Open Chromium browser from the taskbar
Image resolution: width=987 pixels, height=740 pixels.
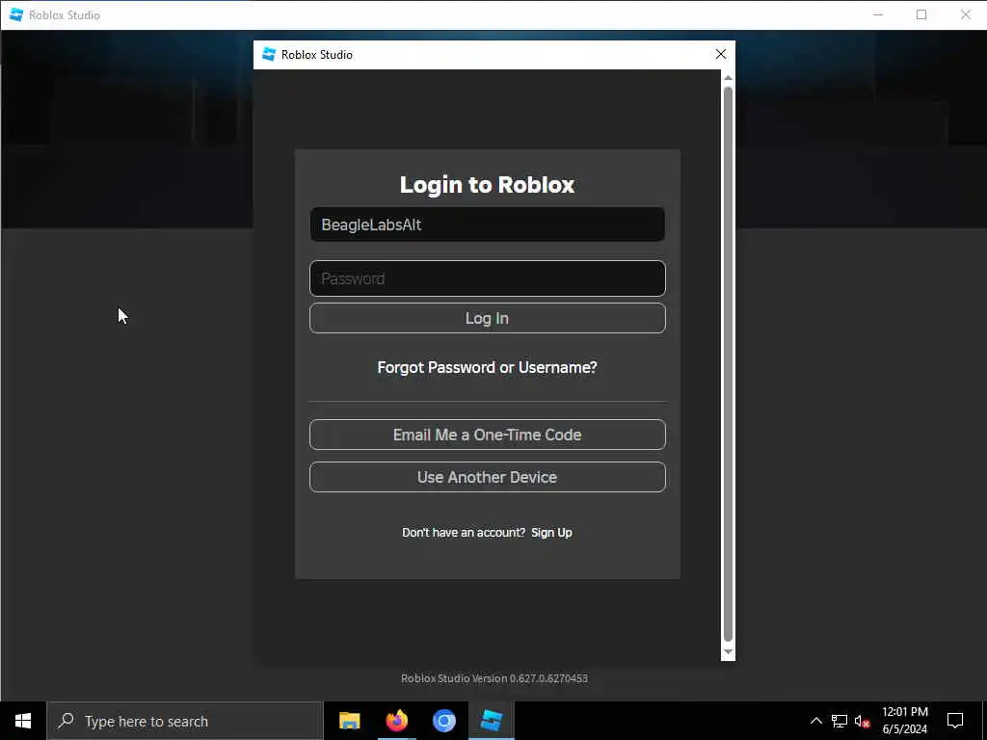point(443,721)
